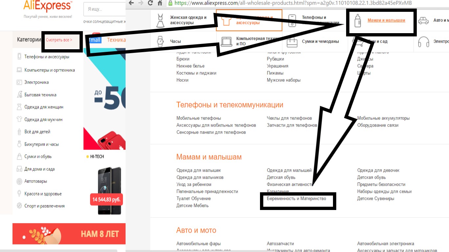Click the headphones icon beside Электро
The image size is (449, 252).
[x=423, y=42]
